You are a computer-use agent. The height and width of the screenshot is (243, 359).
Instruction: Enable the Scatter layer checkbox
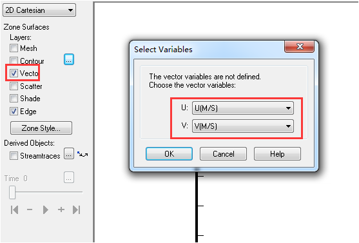pyautogui.click(x=14, y=86)
